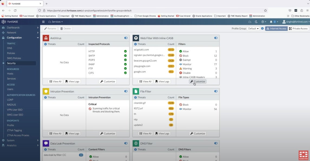The image size is (310, 161).
Task: Bookmark this page with the star icon
Action: point(265,11)
